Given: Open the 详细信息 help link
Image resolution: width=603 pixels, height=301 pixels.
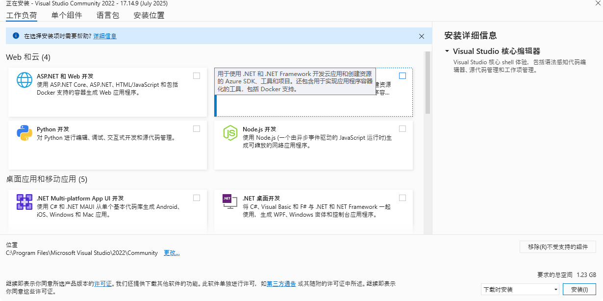Looking at the screenshot, I should point(105,36).
